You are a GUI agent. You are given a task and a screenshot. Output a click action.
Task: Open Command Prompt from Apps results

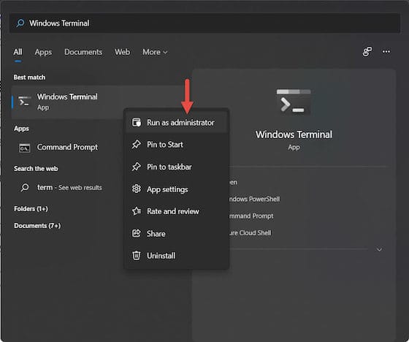pos(67,147)
